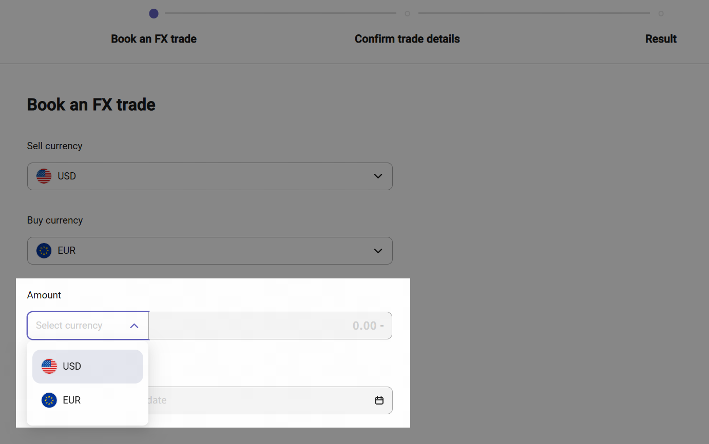
Task: Open the Buy currency EUR combo box
Action: click(x=209, y=251)
